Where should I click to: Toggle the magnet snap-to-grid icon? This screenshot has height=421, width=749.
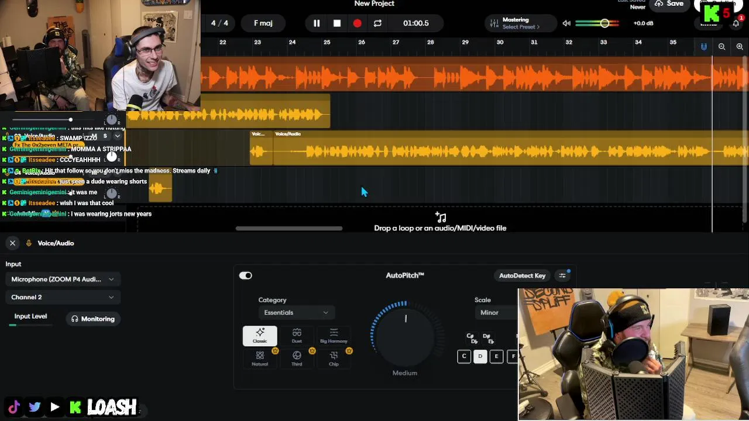tap(704, 47)
